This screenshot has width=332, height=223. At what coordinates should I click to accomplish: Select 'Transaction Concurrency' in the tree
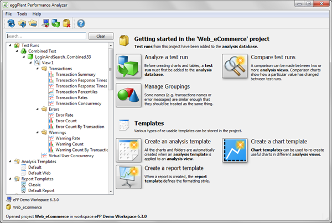[79, 103]
